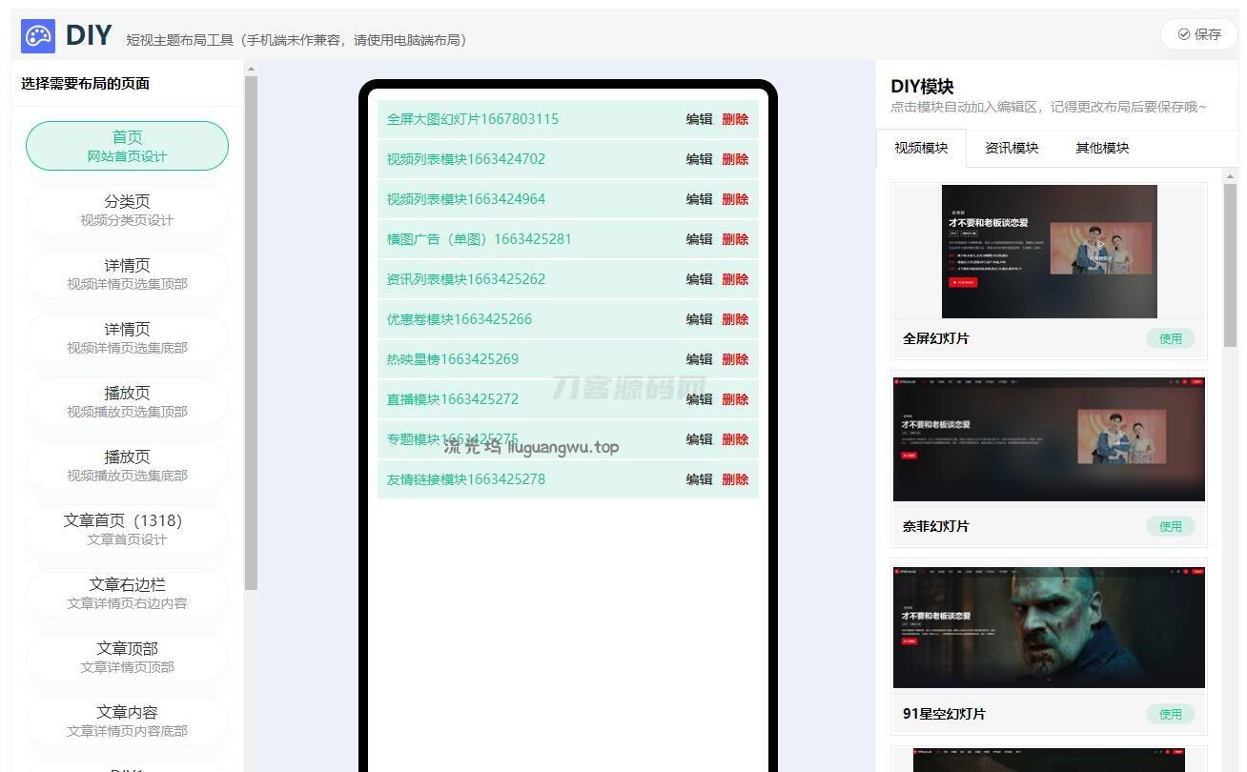Click the left page list scrollbar
1247x772 pixels.
[x=251, y=334]
